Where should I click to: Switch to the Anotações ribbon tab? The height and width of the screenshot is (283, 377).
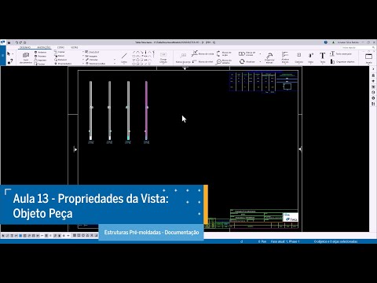[x=44, y=47]
